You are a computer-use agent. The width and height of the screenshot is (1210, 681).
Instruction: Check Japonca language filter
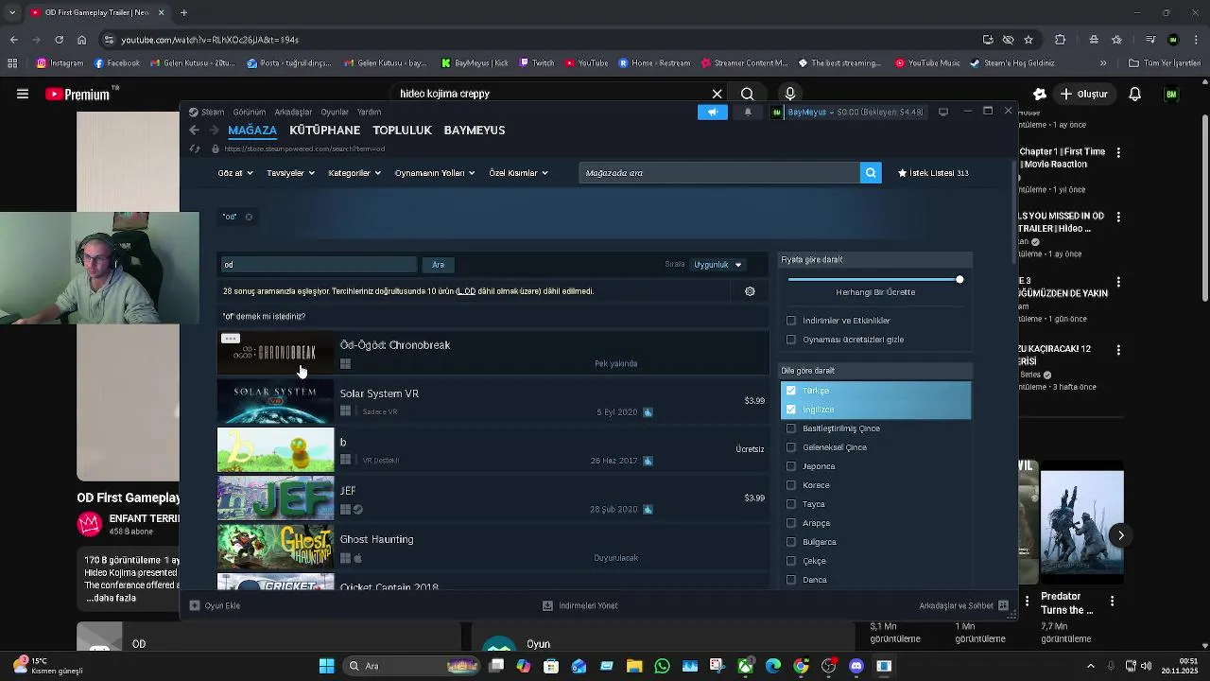point(791,466)
